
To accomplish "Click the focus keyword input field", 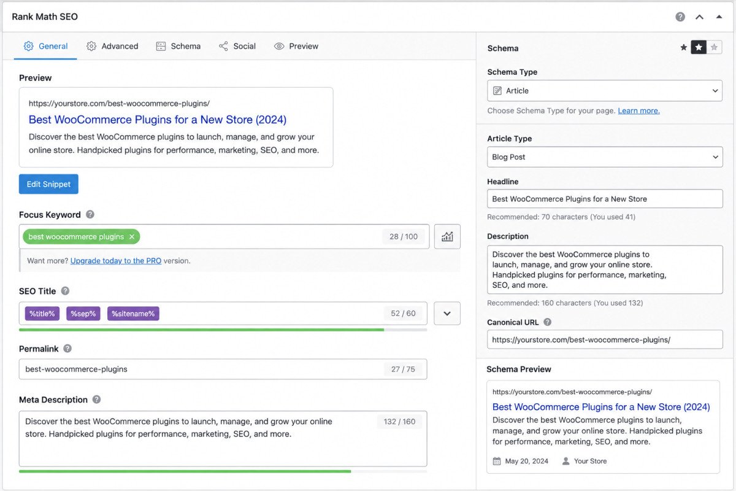I will point(224,236).
